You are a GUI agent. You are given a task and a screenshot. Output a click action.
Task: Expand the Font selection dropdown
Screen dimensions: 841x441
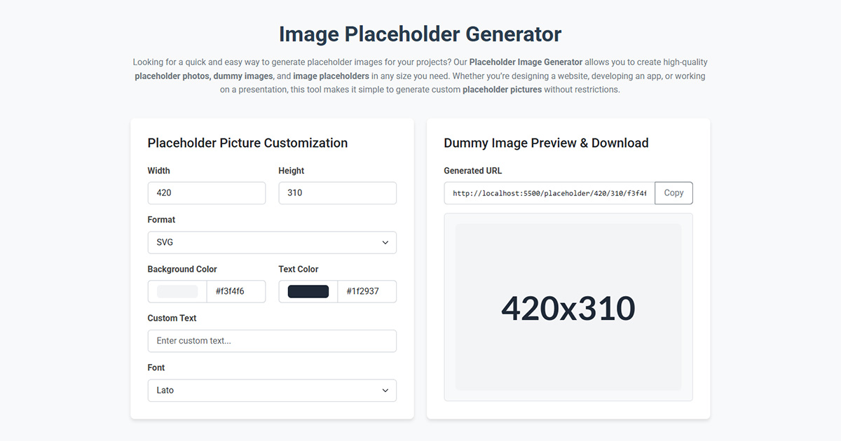click(x=272, y=390)
